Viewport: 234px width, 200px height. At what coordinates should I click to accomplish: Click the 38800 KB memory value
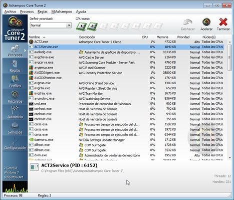pyautogui.click(x=169, y=73)
